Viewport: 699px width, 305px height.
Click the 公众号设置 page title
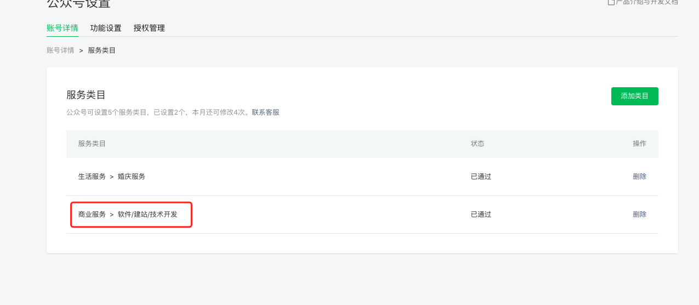pos(79,4)
